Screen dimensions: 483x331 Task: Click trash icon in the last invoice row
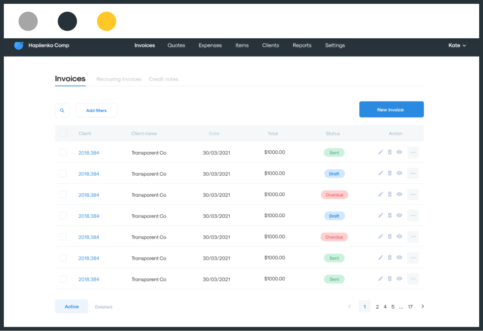(390, 279)
